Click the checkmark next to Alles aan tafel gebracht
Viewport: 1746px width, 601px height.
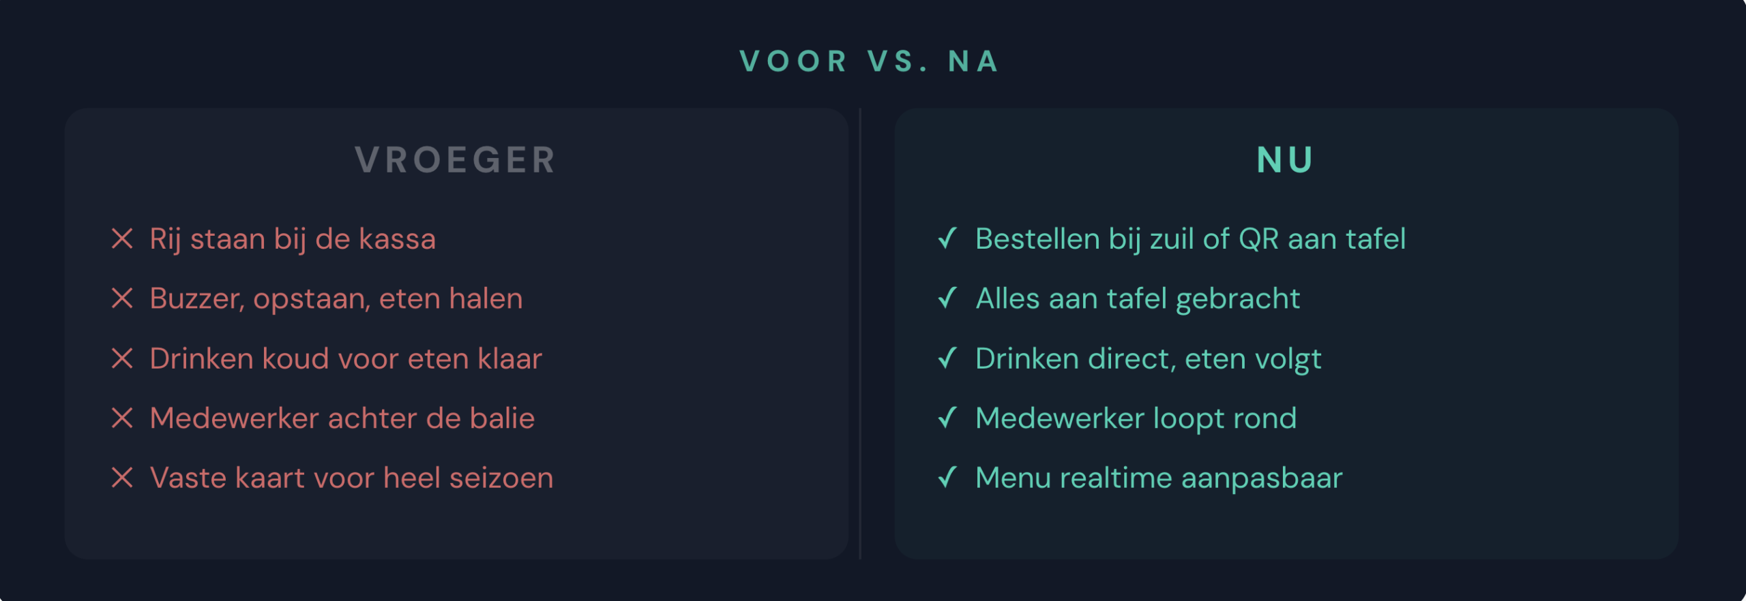947,298
